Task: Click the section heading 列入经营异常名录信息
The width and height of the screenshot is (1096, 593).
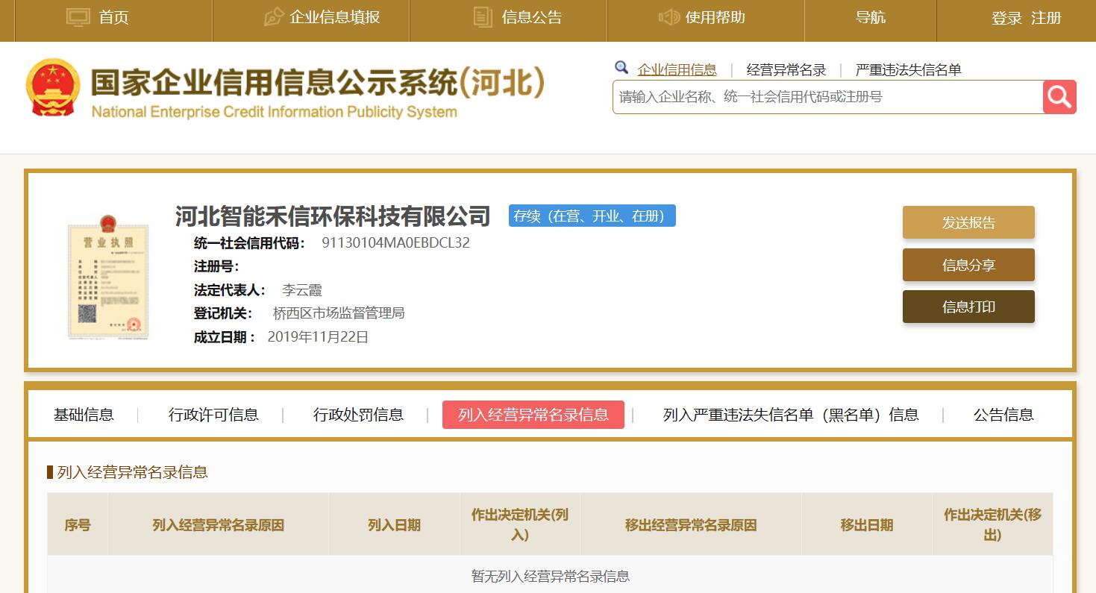Action: [132, 472]
